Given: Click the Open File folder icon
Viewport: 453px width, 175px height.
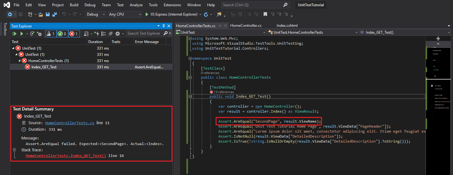Looking at the screenshot, I should coord(41,14).
